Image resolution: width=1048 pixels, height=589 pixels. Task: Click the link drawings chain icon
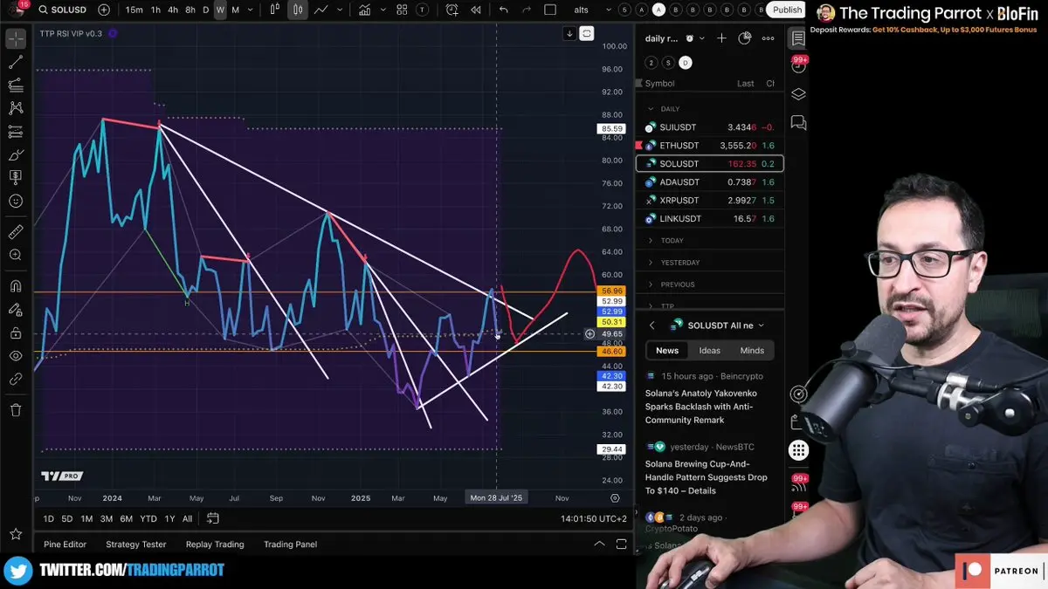pyautogui.click(x=16, y=380)
